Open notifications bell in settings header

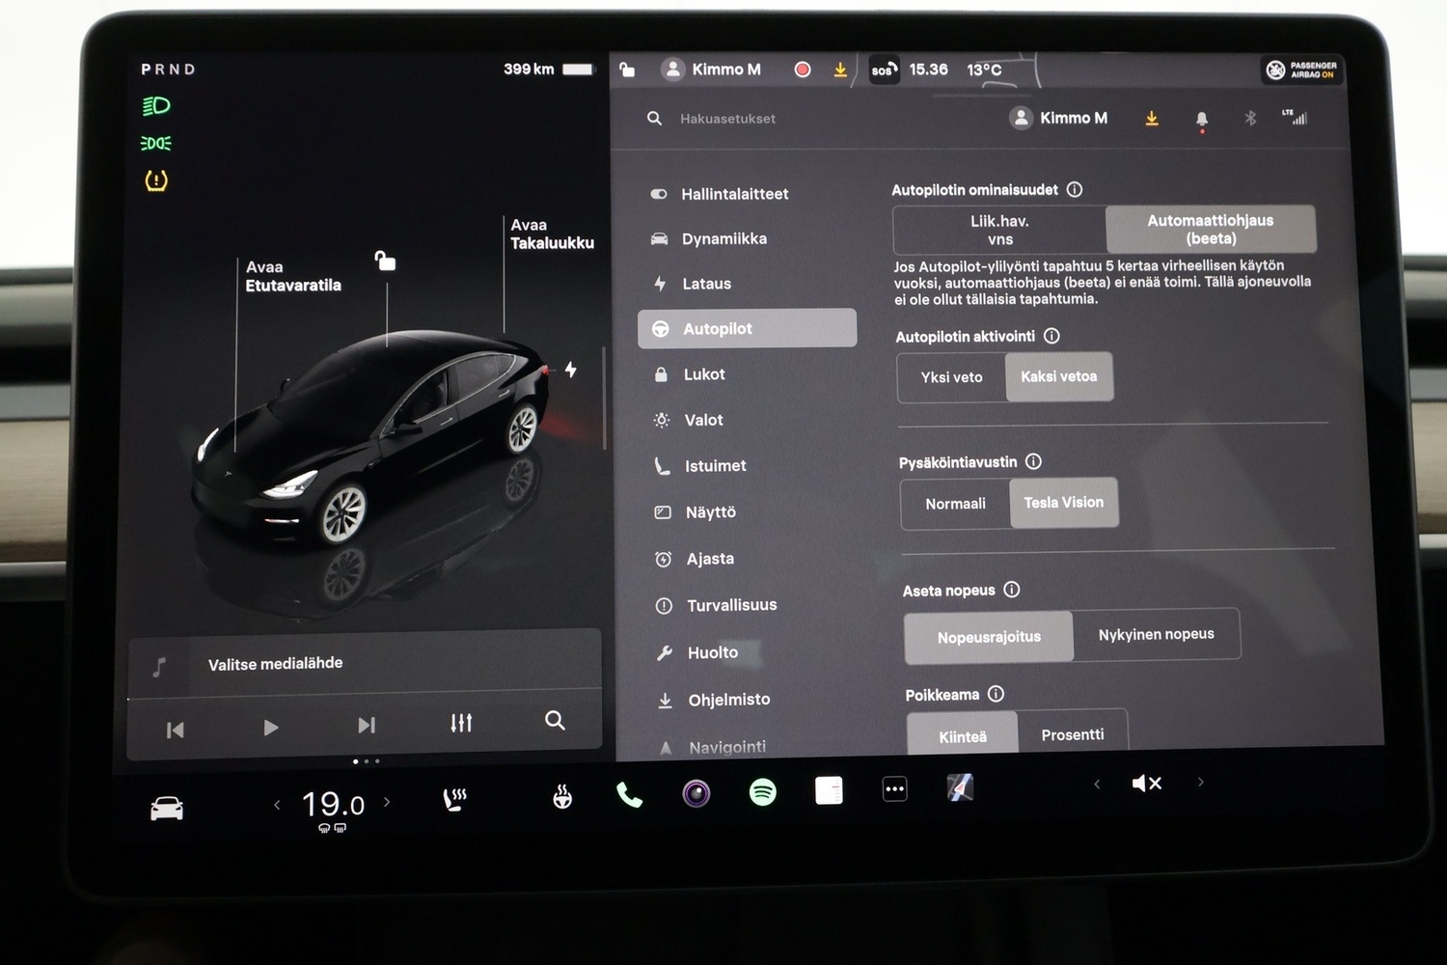[1202, 120]
